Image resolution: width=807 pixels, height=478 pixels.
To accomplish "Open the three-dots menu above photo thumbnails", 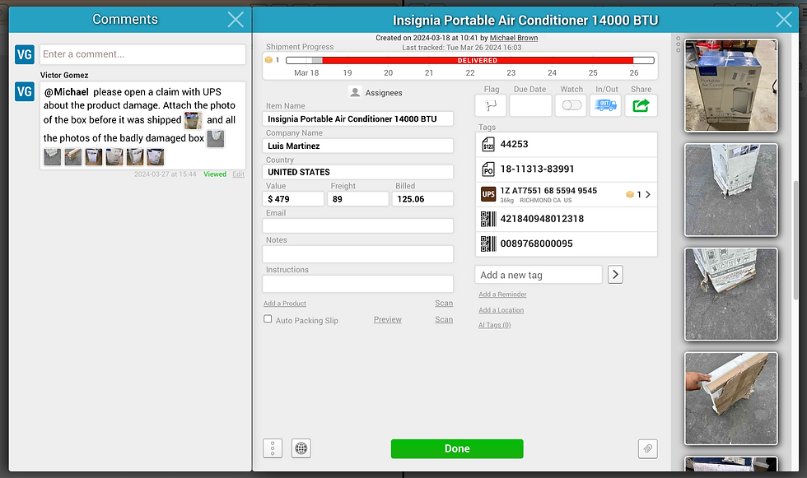I will pyautogui.click(x=678, y=44).
